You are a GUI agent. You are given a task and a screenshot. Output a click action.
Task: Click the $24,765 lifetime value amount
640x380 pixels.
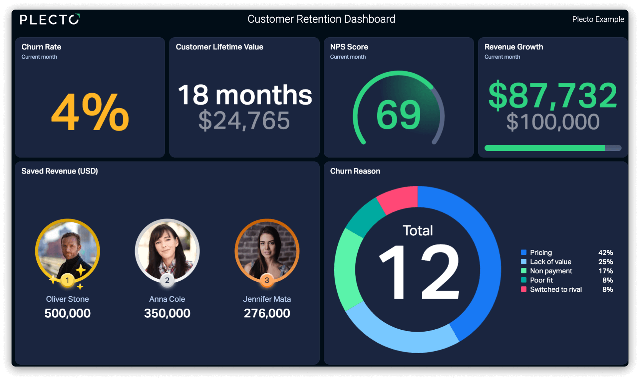point(244,121)
